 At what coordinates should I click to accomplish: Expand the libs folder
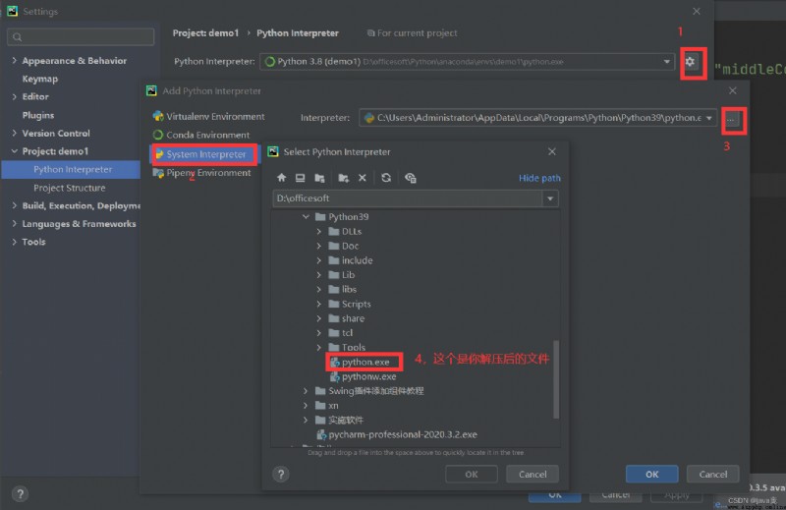pyautogui.click(x=318, y=290)
